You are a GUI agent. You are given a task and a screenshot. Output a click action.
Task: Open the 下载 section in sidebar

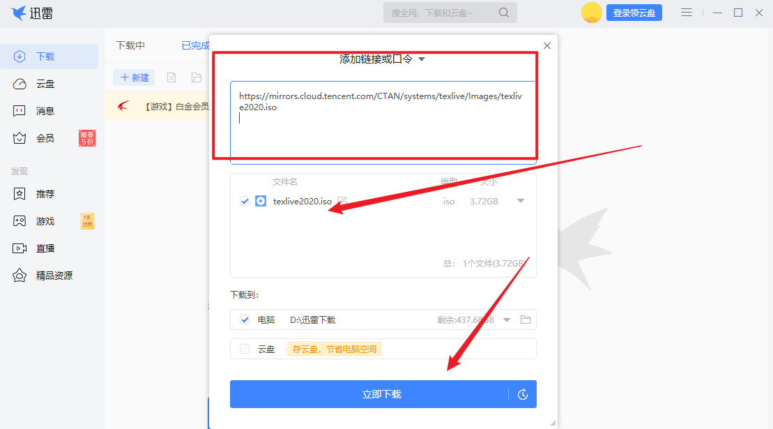(49, 57)
